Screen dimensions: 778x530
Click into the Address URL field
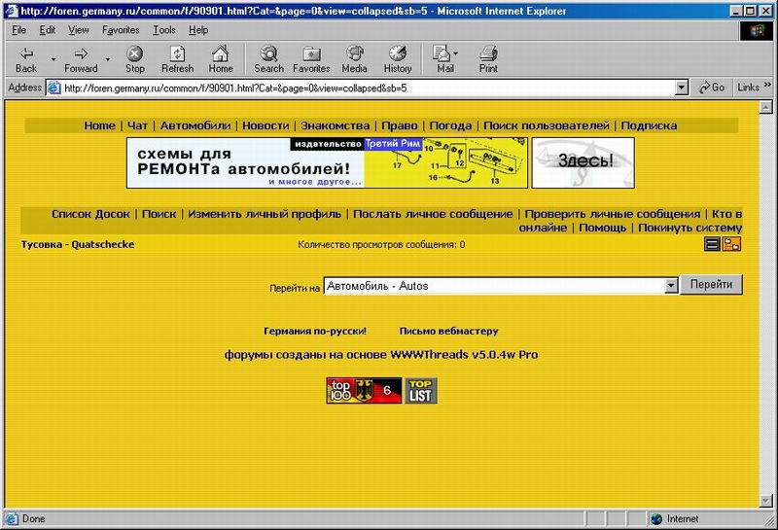point(370,88)
